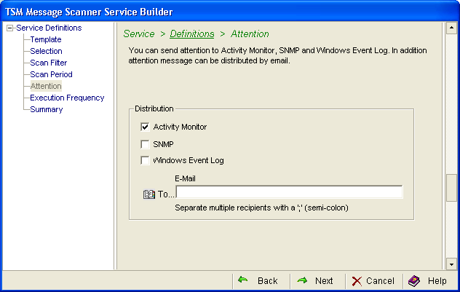Click the green Next arrow icon

pyautogui.click(x=302, y=280)
